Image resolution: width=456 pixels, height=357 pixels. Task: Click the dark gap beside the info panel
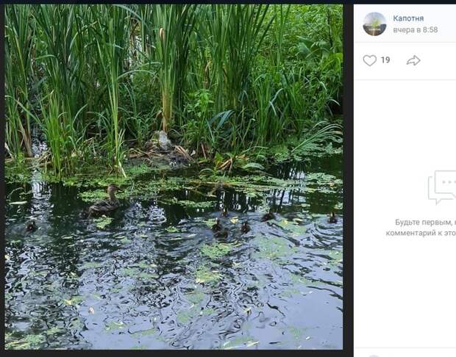[348, 177]
